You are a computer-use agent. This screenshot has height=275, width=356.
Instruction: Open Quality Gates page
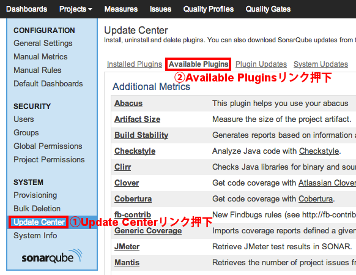pyautogui.click(x=268, y=9)
